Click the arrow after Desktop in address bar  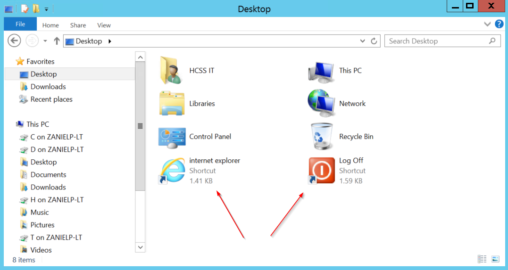pyautogui.click(x=110, y=41)
